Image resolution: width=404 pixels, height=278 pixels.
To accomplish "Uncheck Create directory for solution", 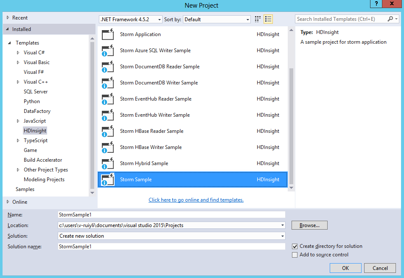I will [295, 246].
